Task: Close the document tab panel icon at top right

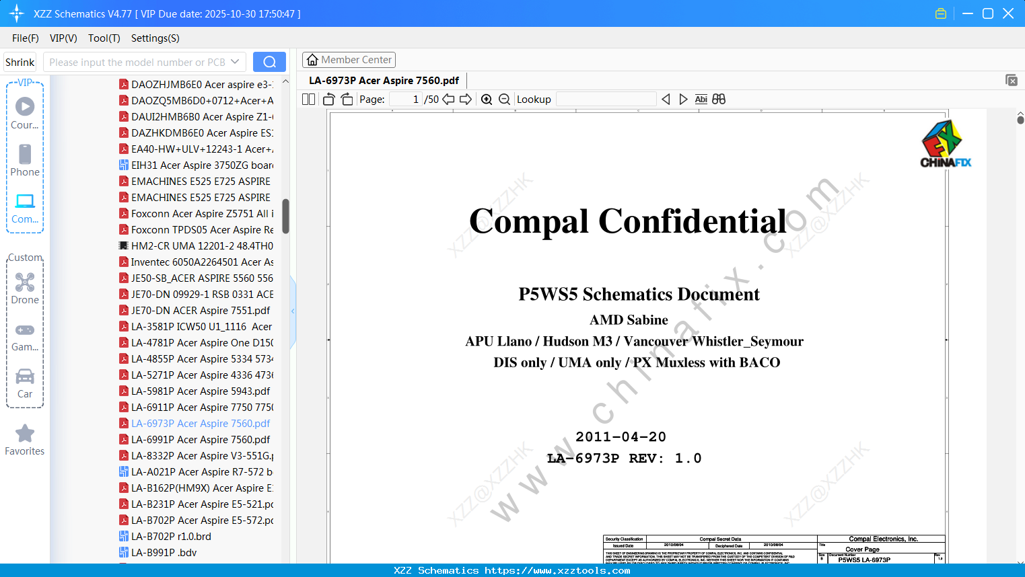Action: (x=1012, y=80)
